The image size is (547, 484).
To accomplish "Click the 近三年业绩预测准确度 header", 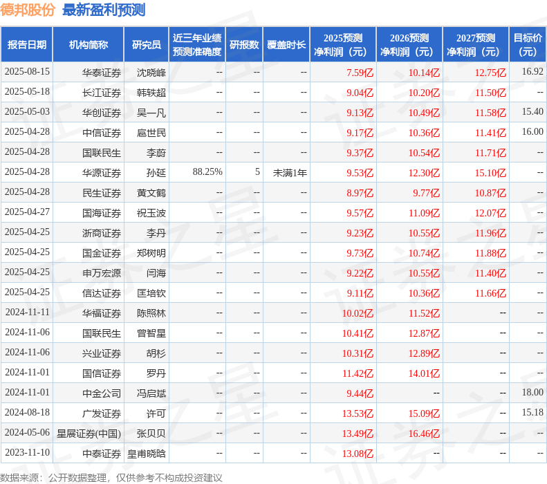I will 197,45.
